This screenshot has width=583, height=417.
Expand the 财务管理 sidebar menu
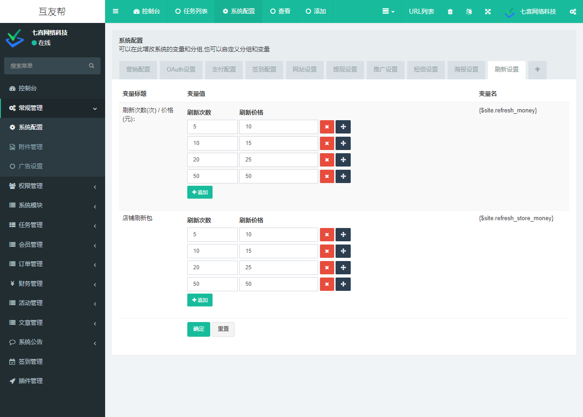coord(52,284)
